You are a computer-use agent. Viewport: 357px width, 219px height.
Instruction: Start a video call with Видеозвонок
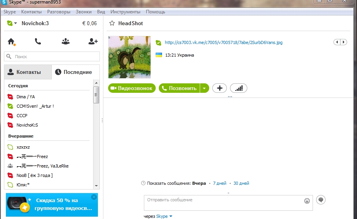(132, 88)
